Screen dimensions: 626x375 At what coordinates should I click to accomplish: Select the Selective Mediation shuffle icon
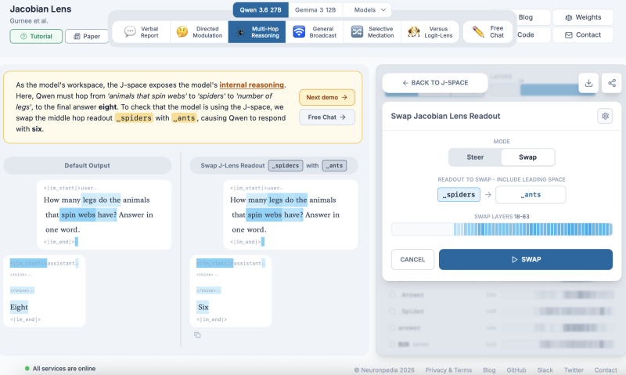point(357,32)
